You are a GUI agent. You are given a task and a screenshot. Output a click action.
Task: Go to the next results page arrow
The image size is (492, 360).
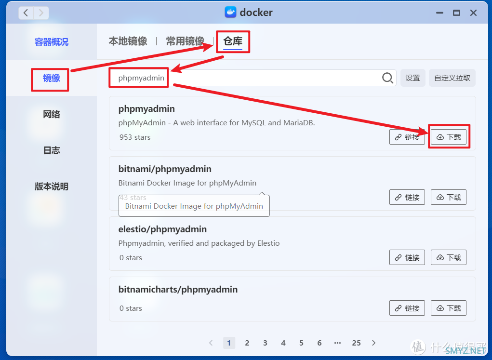tap(374, 343)
